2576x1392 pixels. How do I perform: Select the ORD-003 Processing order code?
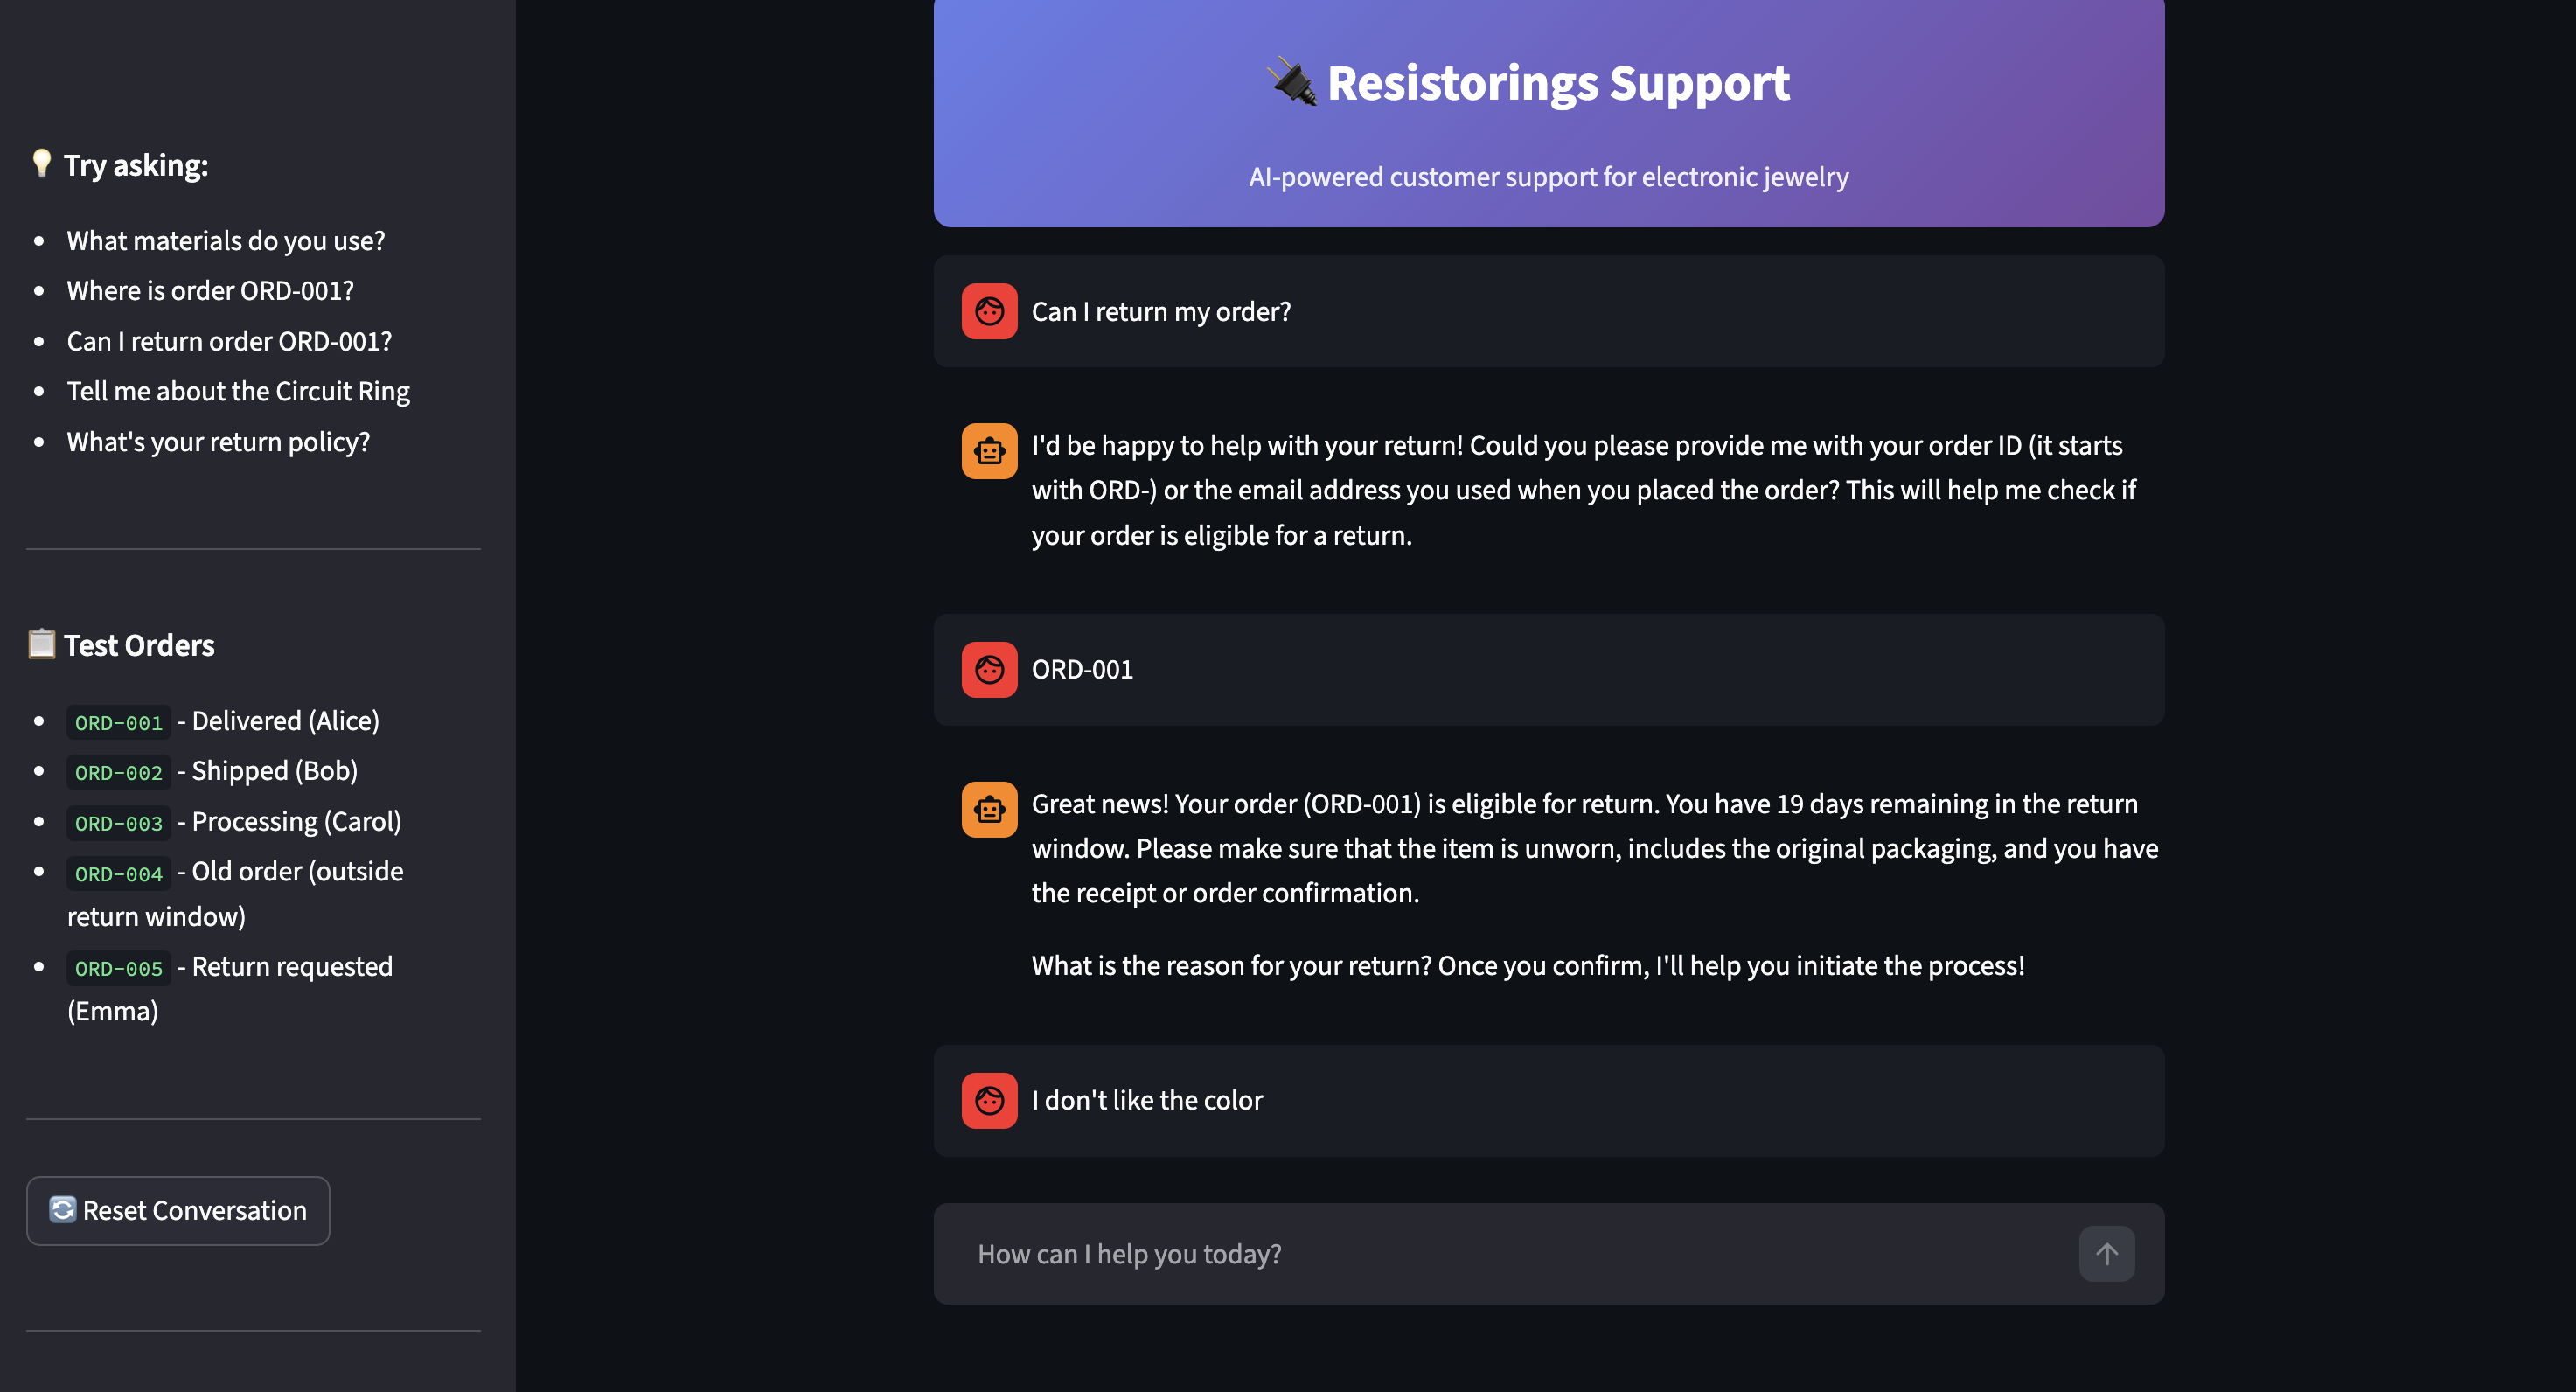tap(118, 823)
